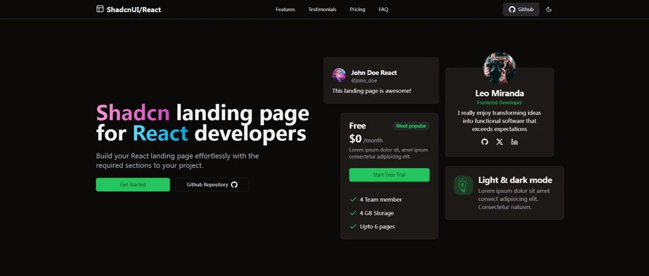Click the @john_doe handle
Viewport: 649px width, 276px height.
364,81
